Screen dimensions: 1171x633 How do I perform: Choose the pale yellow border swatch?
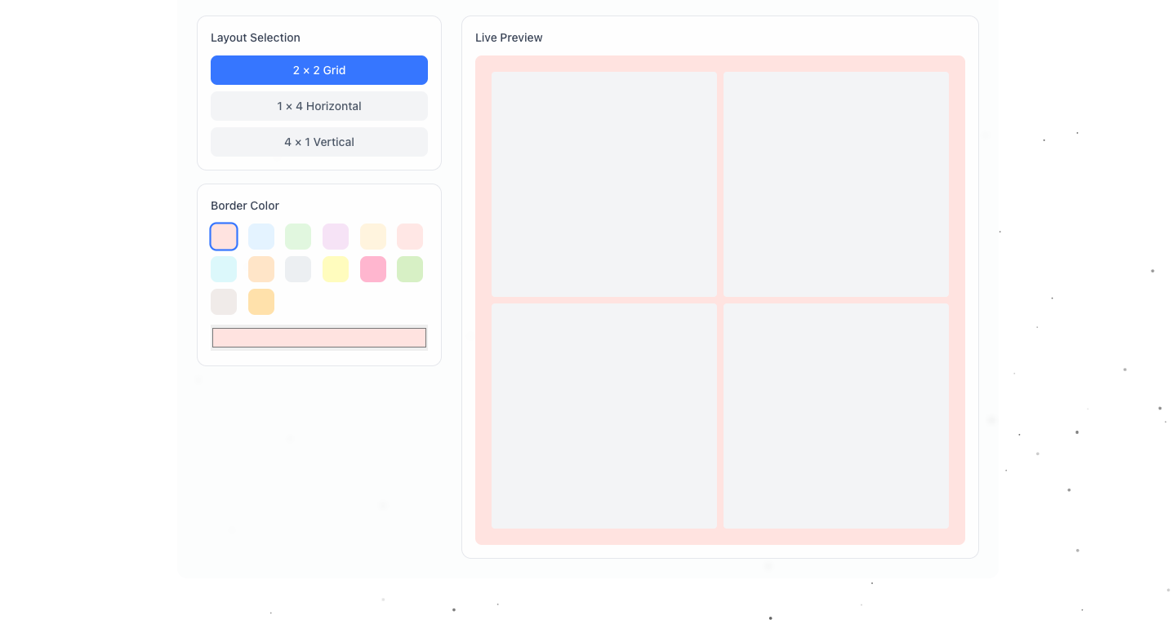[x=336, y=269]
